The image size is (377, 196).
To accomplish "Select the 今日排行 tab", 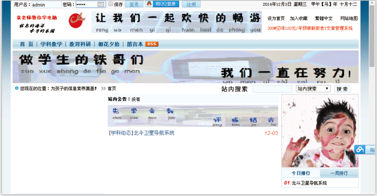I will pos(301,173).
